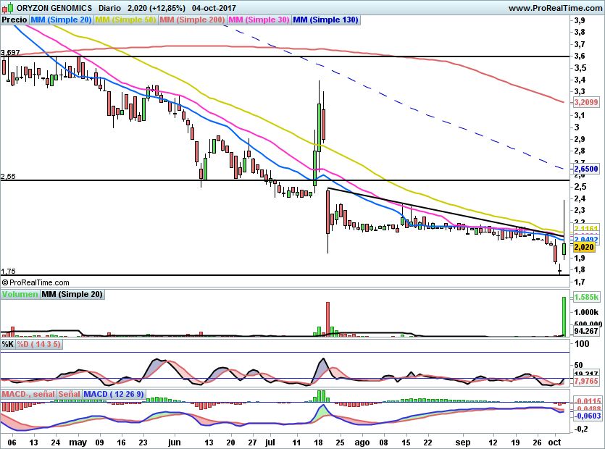Select the Volumen indicator label

[20, 294]
